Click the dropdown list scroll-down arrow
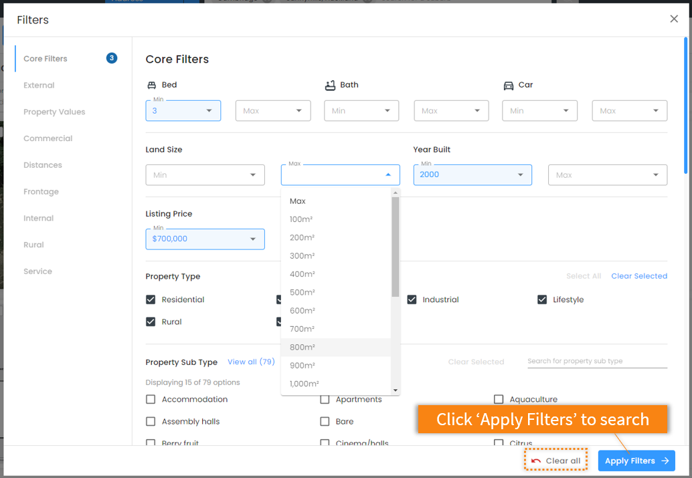Viewport: 692px width, 478px height. (396, 390)
